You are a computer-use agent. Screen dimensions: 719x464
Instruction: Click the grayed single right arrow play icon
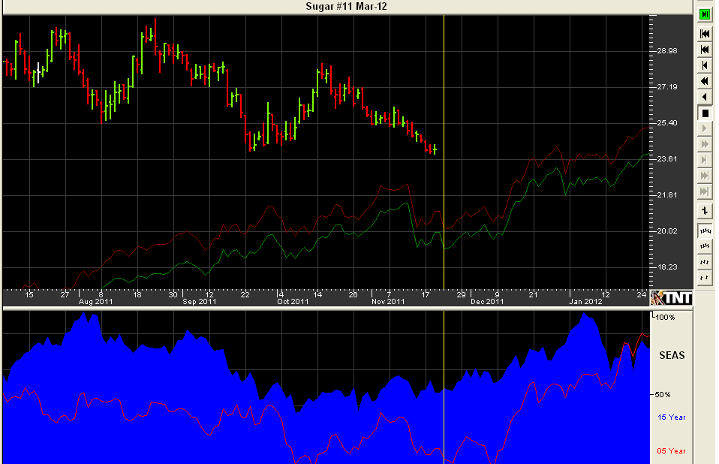705,129
